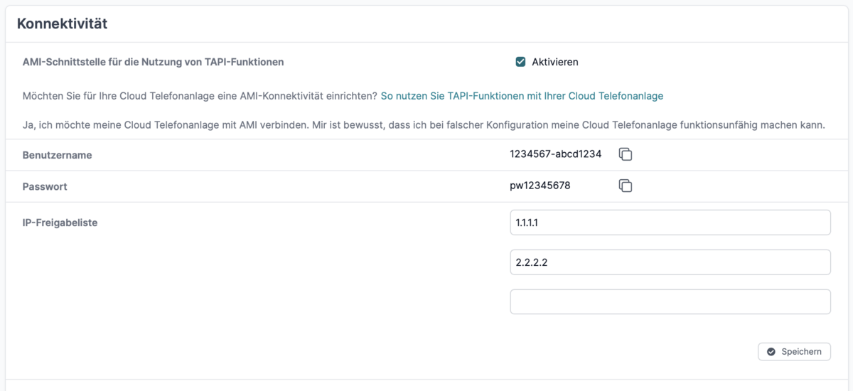Open the TAPI-Funktionen Cloud Telefonanlage help link
853x391 pixels.
point(522,95)
